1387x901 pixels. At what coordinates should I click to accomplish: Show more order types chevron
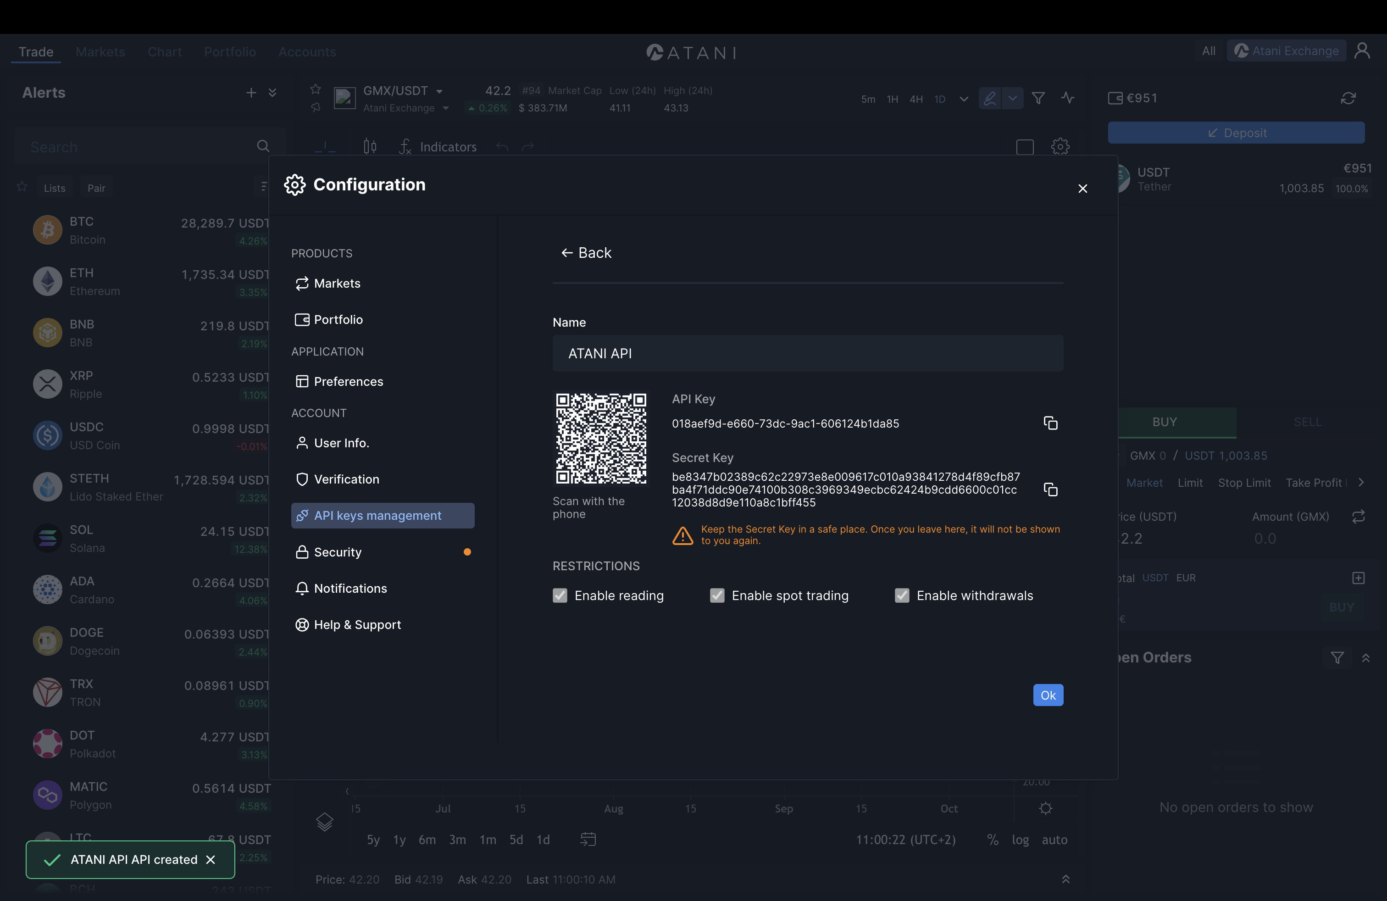pos(1361,483)
